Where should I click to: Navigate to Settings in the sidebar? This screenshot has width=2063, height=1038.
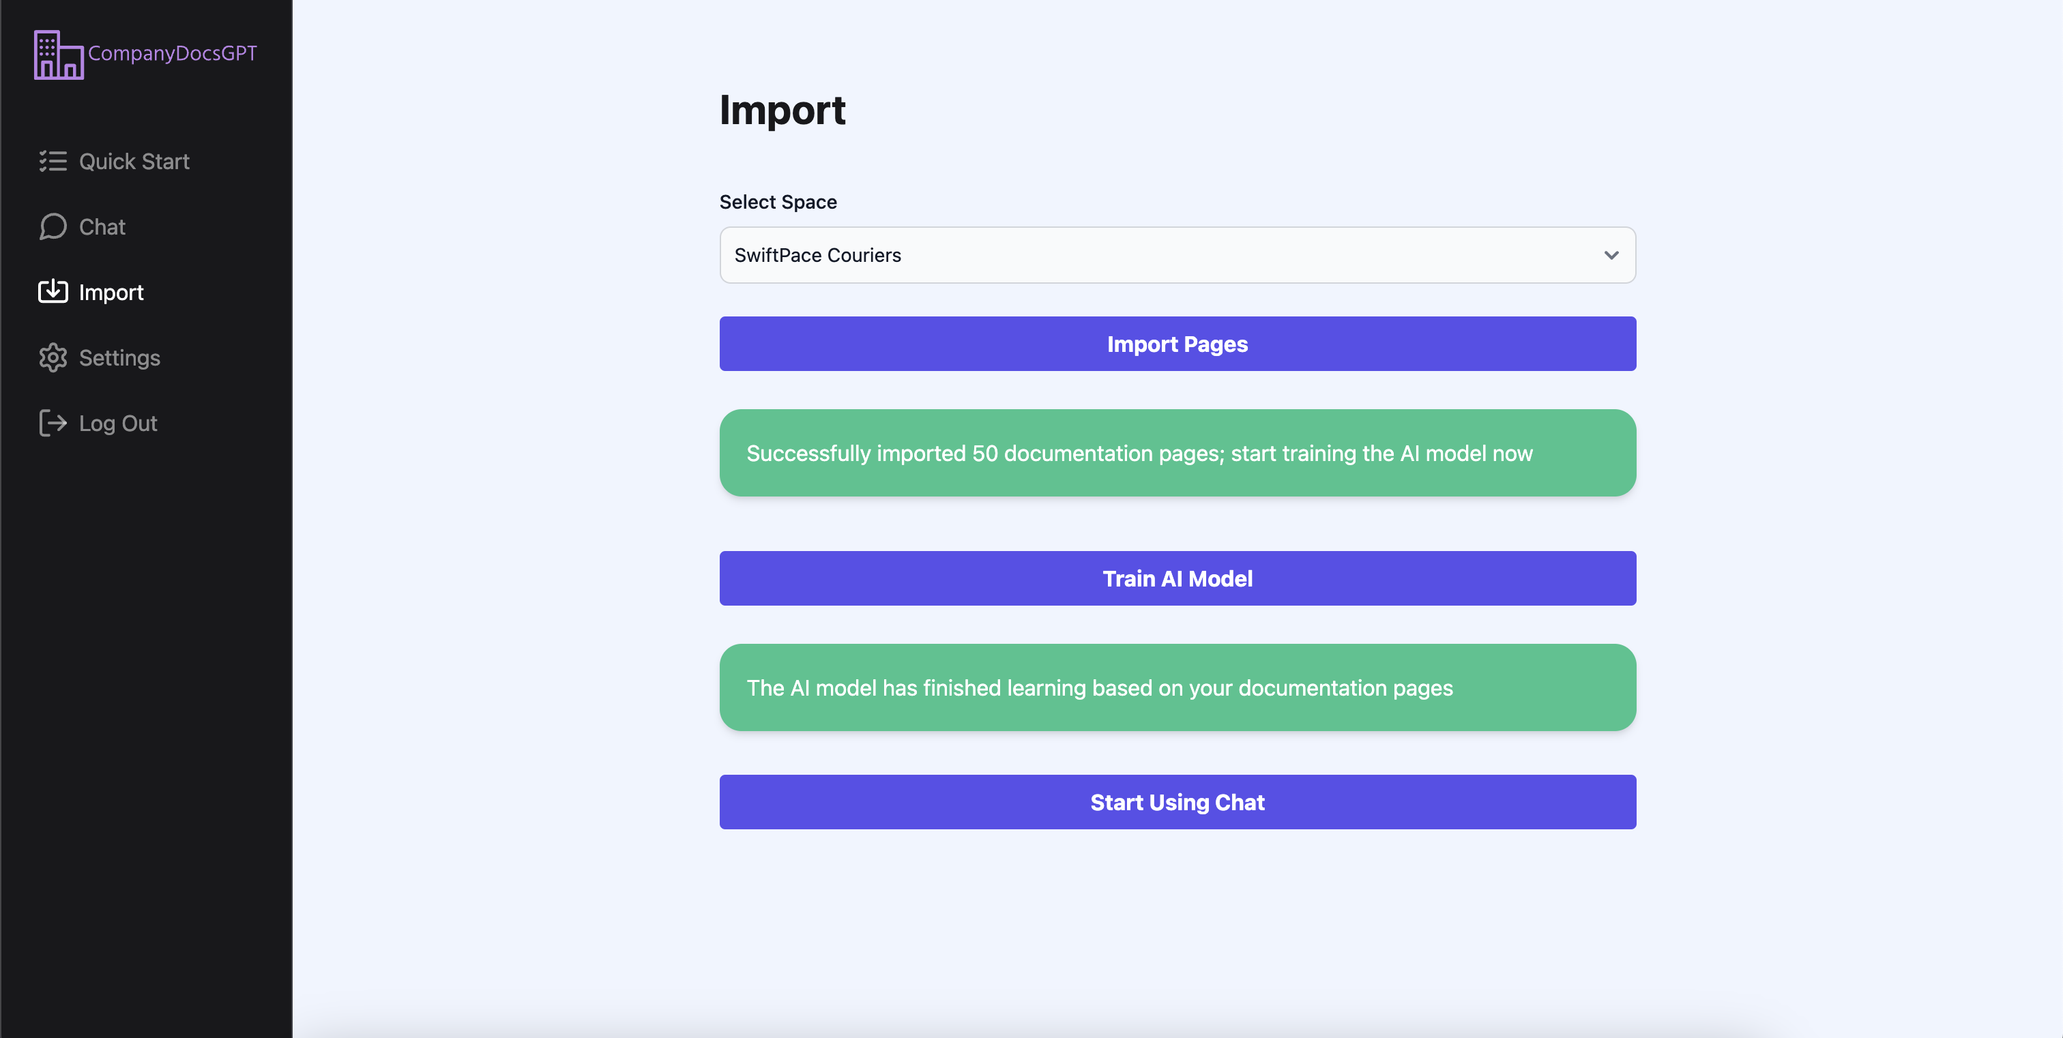(x=119, y=358)
